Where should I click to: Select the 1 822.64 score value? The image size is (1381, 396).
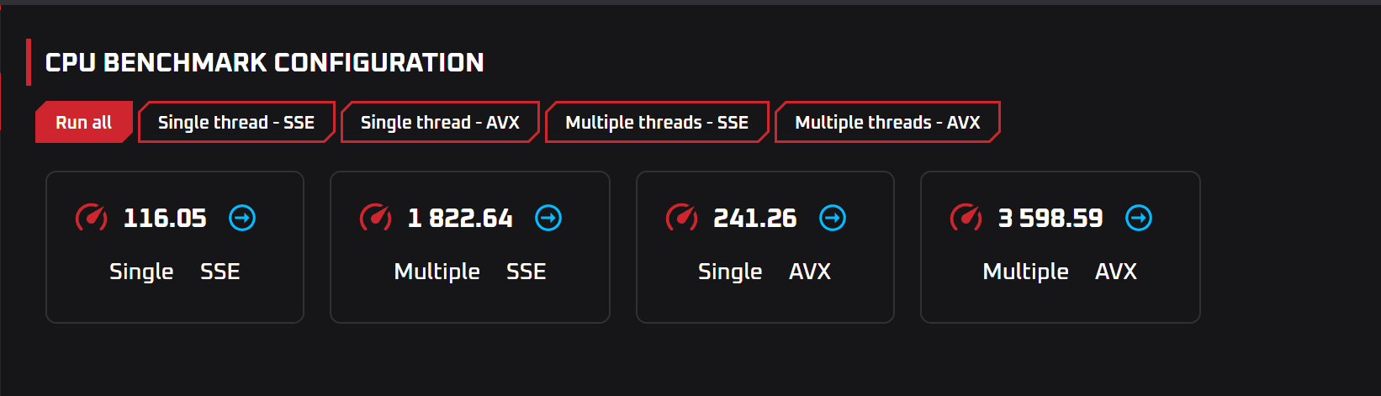(x=460, y=219)
